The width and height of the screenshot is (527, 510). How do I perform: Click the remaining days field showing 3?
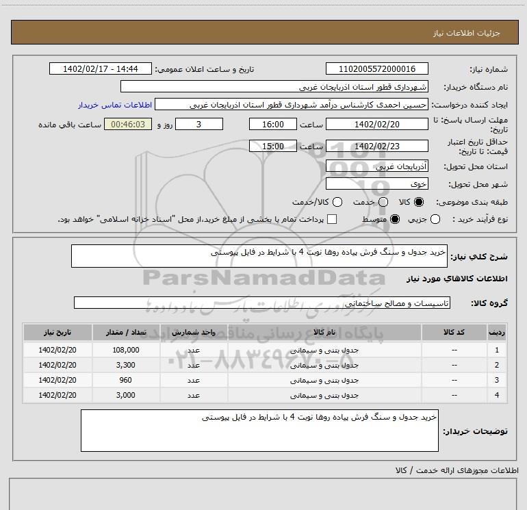(199, 125)
